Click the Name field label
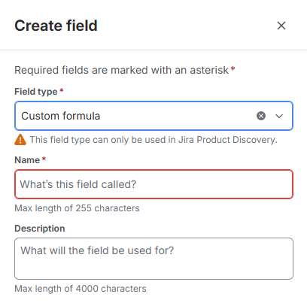This screenshot has width=307, height=303. (27, 160)
